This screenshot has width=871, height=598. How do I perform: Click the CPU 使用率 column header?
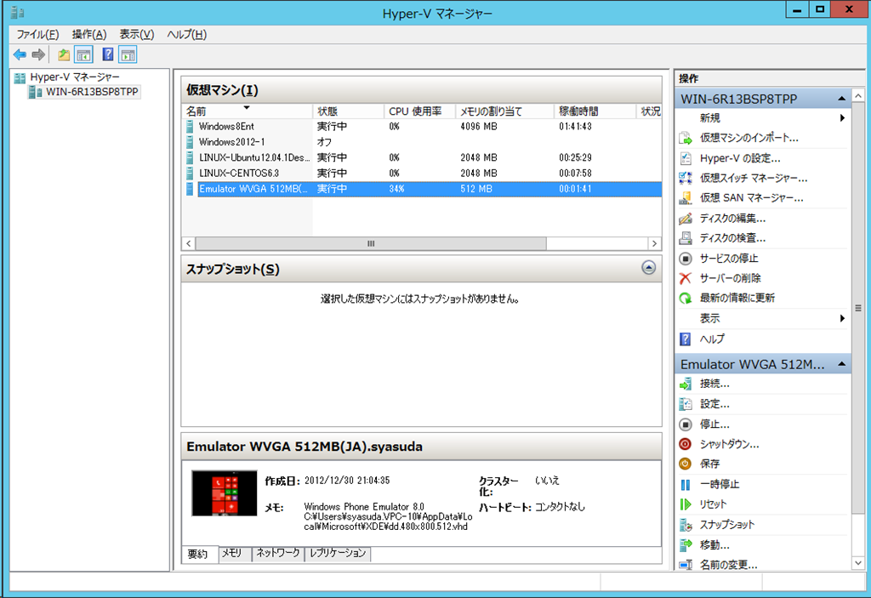coord(420,111)
